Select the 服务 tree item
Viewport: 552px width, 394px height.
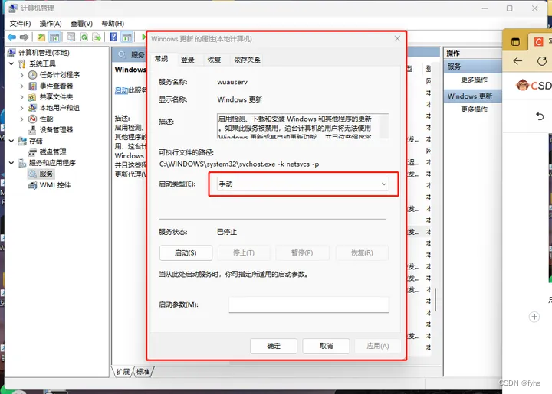(x=46, y=174)
